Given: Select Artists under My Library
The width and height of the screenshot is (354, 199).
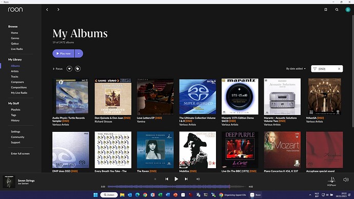Looking at the screenshot, I should point(15,71).
